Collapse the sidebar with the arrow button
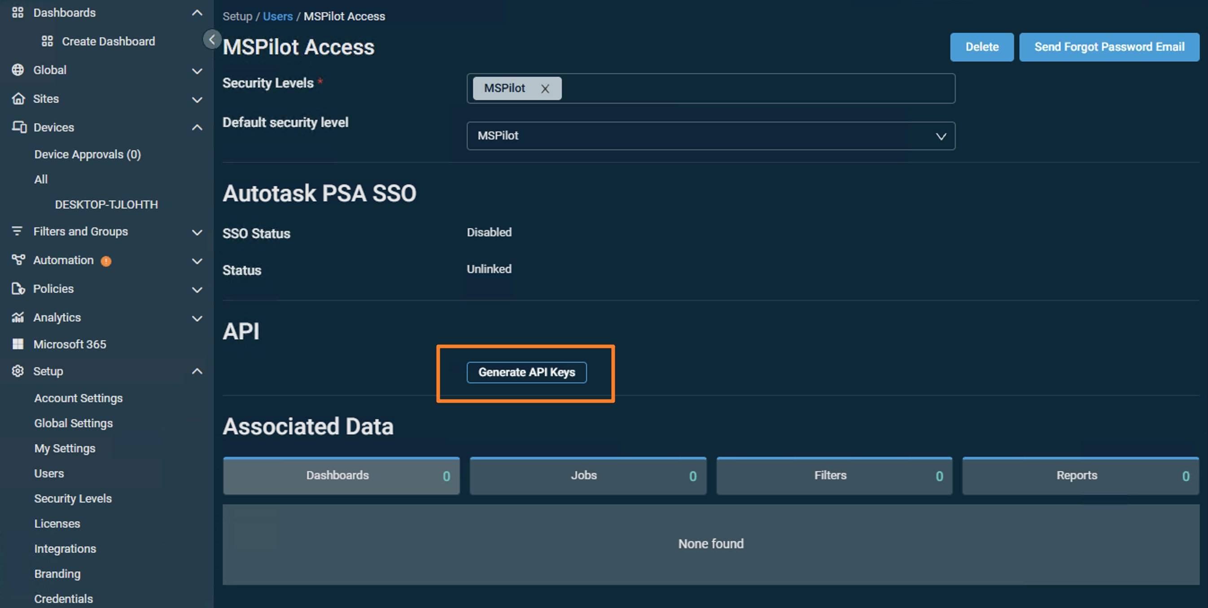Viewport: 1208px width, 608px height. point(212,39)
